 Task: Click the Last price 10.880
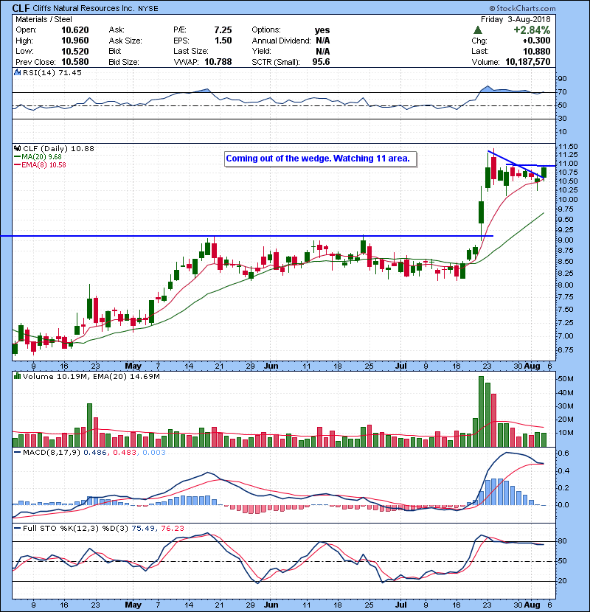coord(536,51)
